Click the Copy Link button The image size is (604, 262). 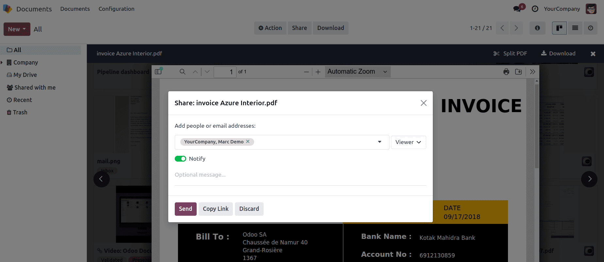(x=216, y=209)
